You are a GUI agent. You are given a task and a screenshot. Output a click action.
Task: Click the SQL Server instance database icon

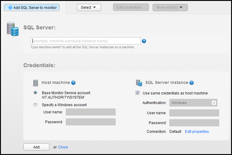pyautogui.click(x=139, y=83)
